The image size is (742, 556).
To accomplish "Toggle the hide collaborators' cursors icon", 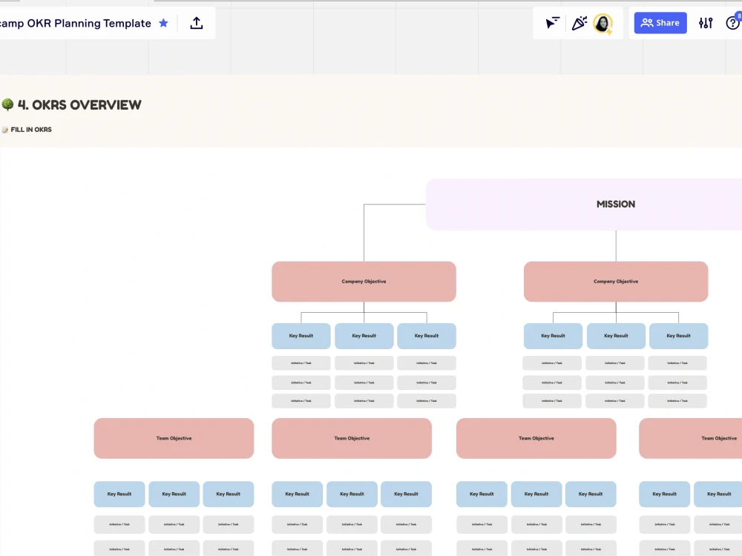I will tap(552, 23).
